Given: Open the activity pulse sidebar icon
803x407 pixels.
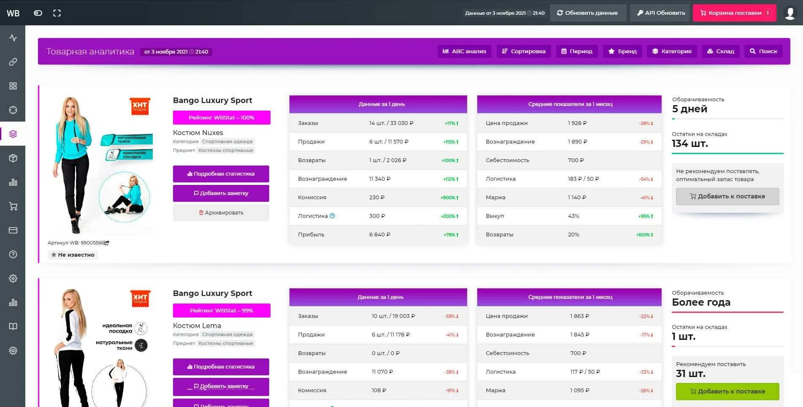Looking at the screenshot, I should pyautogui.click(x=13, y=38).
